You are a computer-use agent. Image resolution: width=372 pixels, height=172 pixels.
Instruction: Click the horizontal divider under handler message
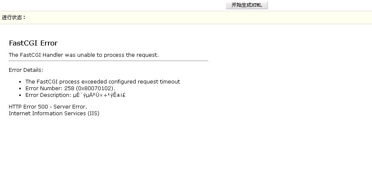[109, 61]
